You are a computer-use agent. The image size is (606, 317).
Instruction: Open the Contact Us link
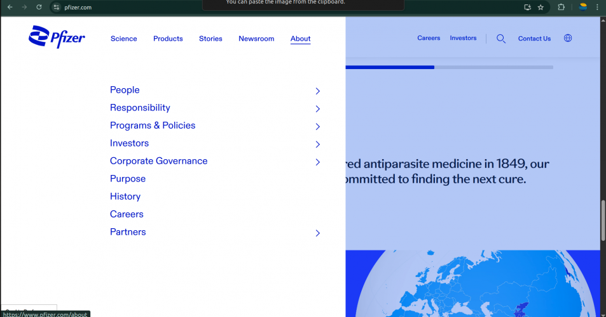click(534, 39)
